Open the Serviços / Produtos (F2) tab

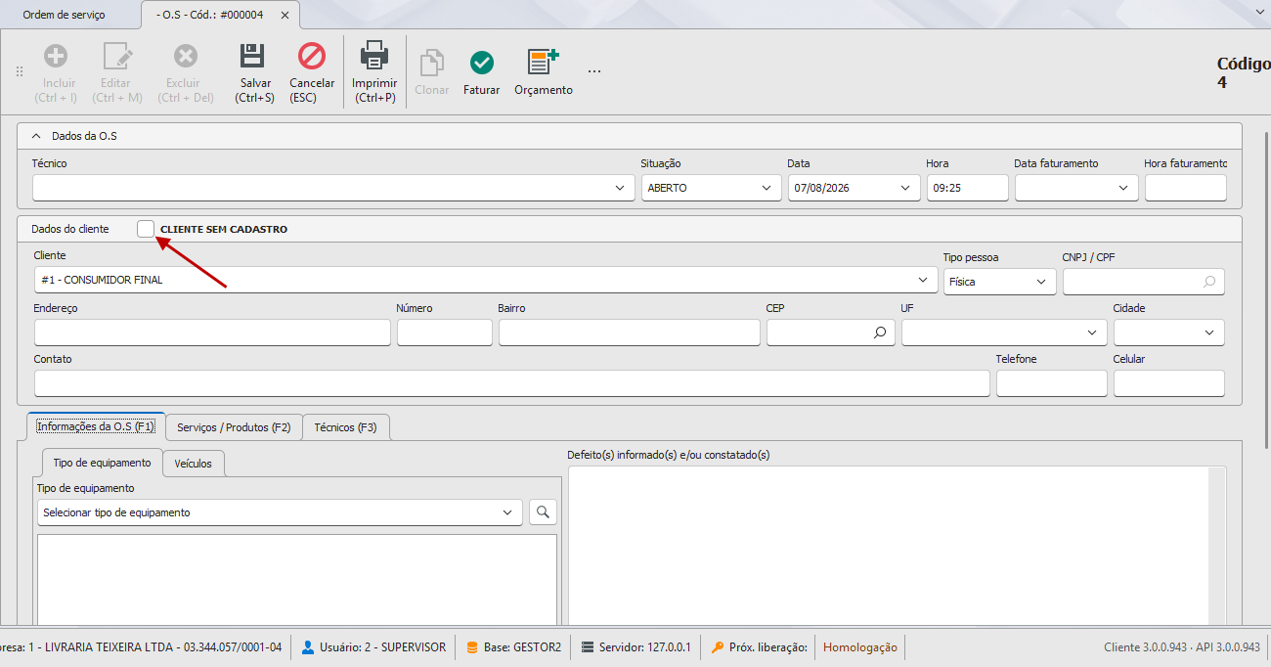click(234, 427)
